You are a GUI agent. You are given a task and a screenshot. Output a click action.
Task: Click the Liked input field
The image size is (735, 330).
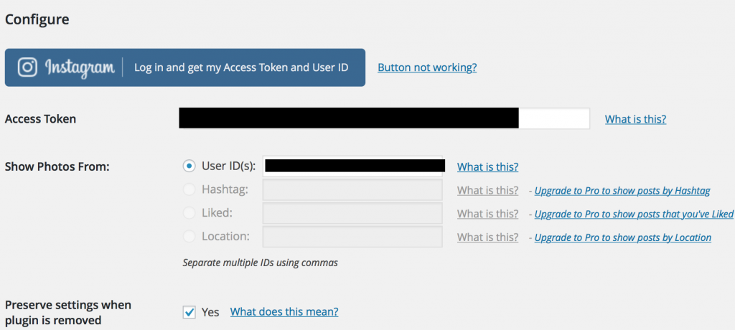click(352, 214)
